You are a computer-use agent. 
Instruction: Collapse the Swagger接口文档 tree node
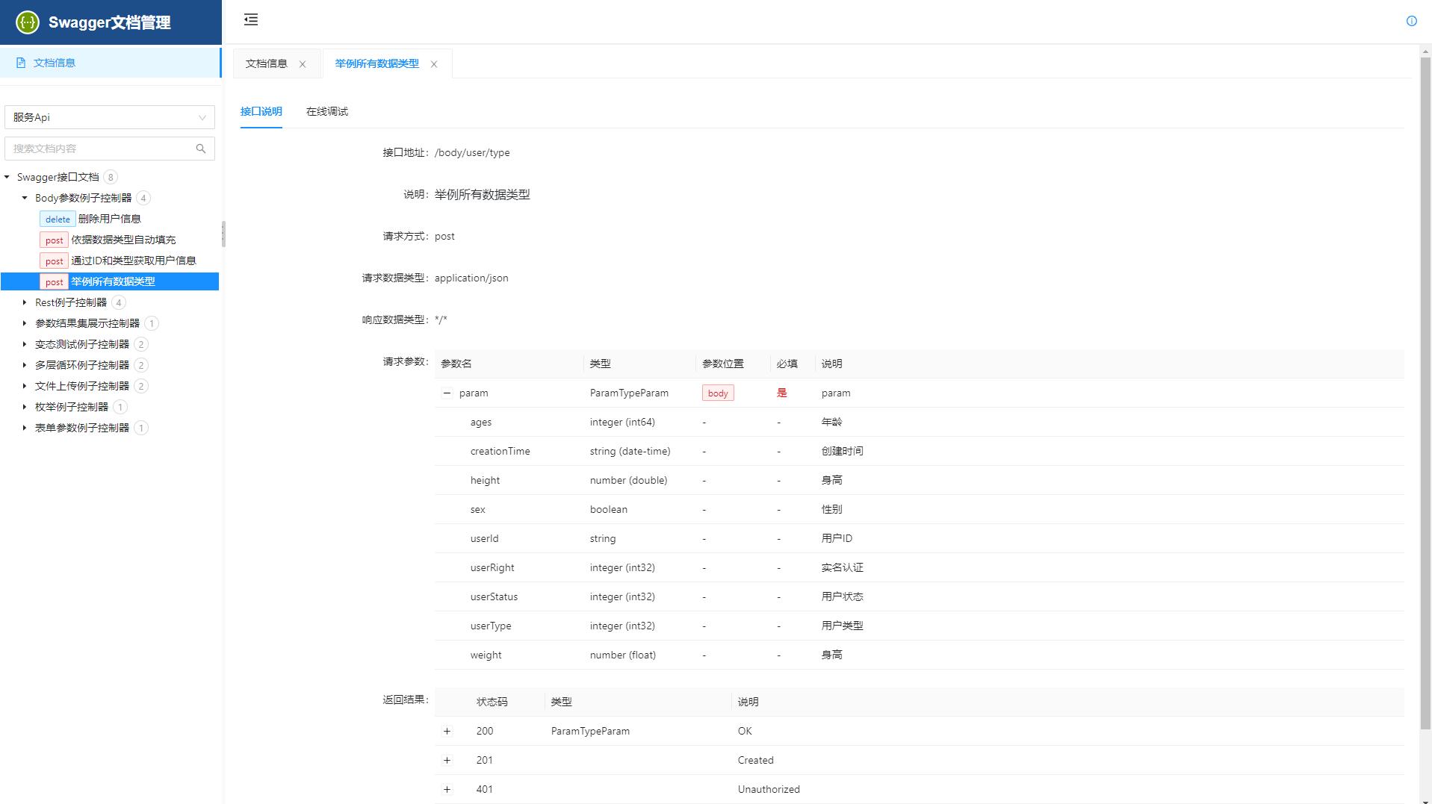click(6, 177)
